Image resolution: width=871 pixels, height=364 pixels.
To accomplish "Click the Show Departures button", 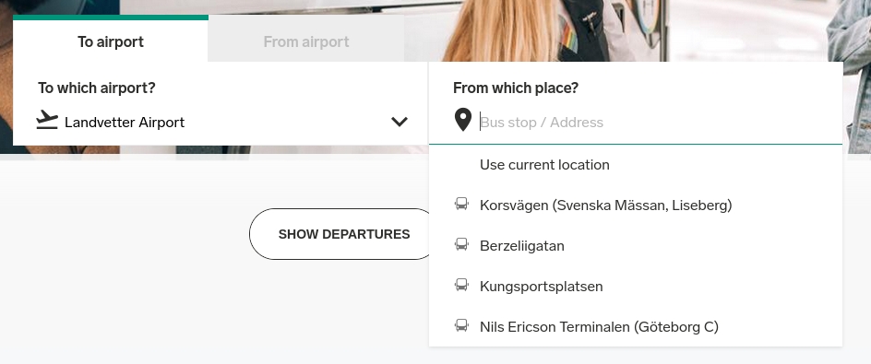I will pyautogui.click(x=344, y=234).
